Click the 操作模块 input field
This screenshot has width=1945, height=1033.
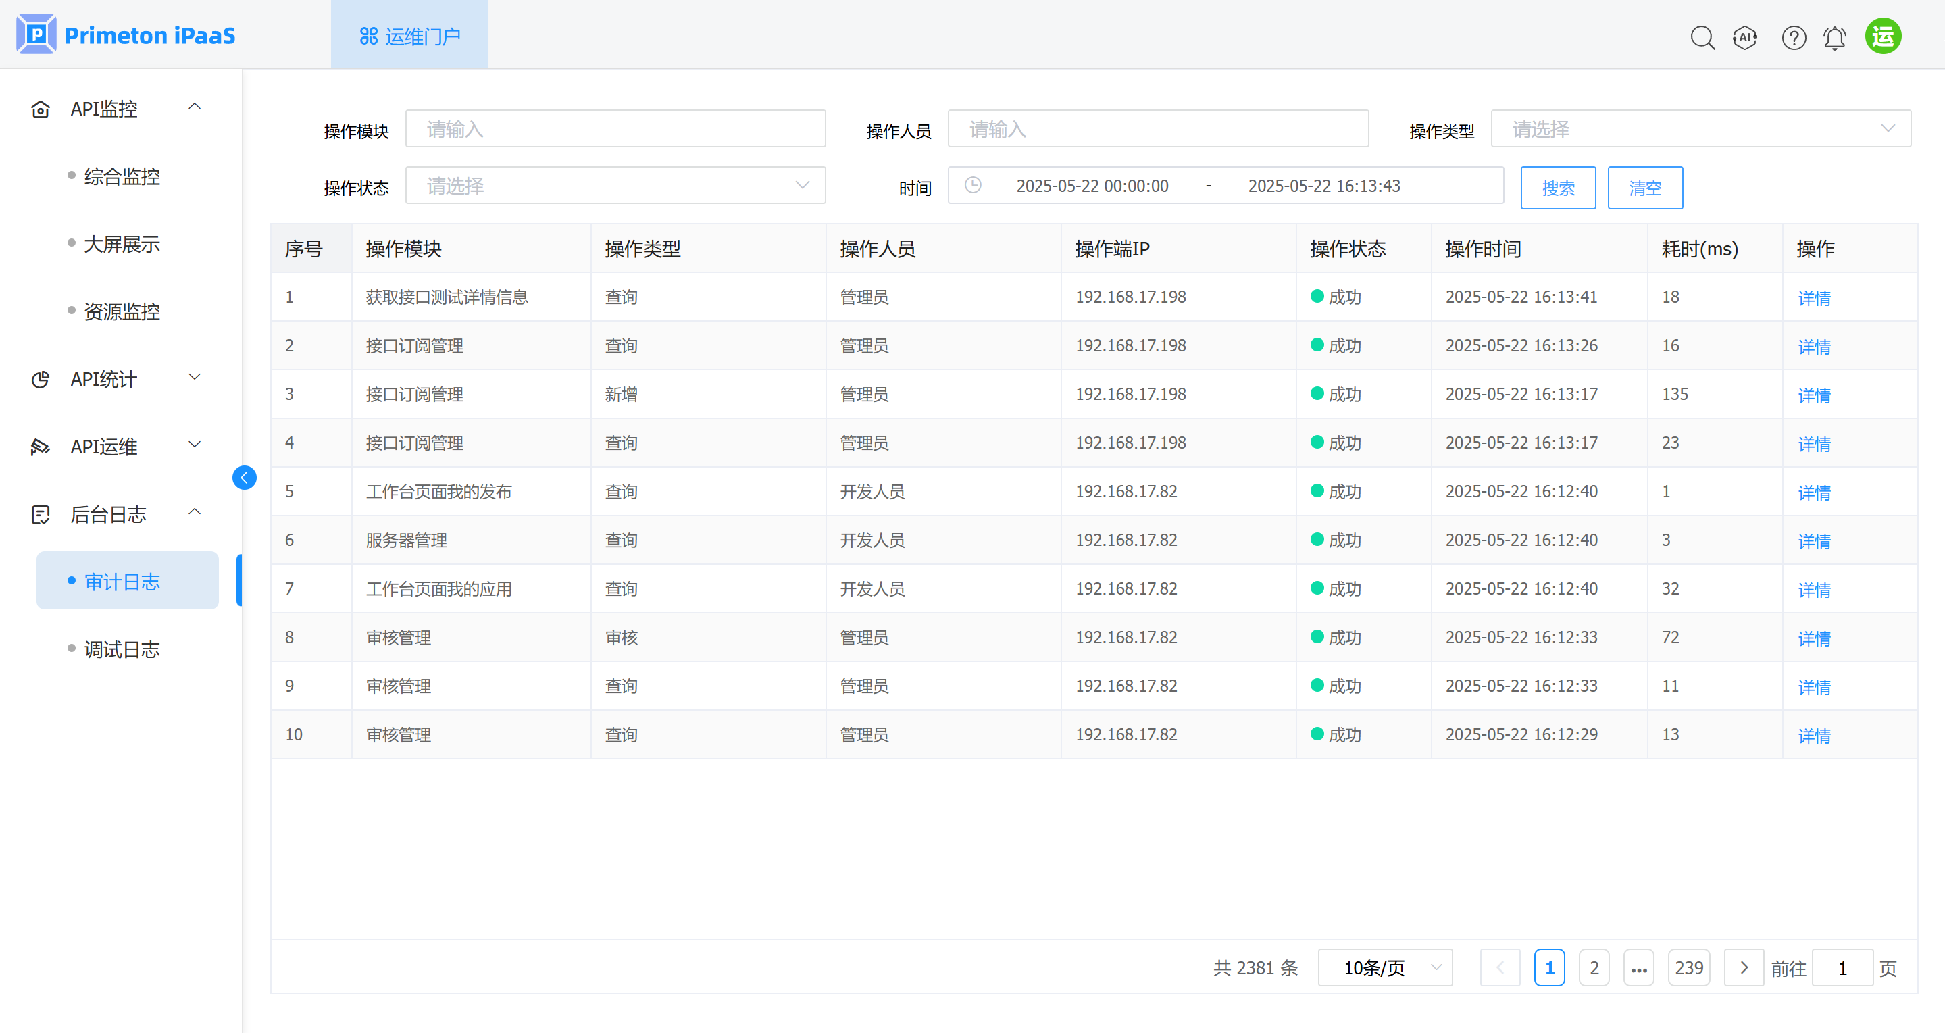(x=615, y=129)
